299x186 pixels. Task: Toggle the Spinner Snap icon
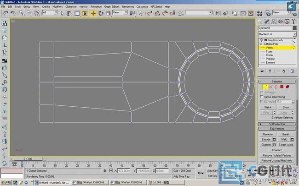[x=172, y=13]
